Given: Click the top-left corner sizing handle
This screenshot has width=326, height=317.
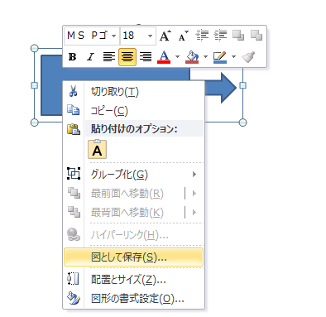Looking at the screenshot, I should [x=34, y=48].
